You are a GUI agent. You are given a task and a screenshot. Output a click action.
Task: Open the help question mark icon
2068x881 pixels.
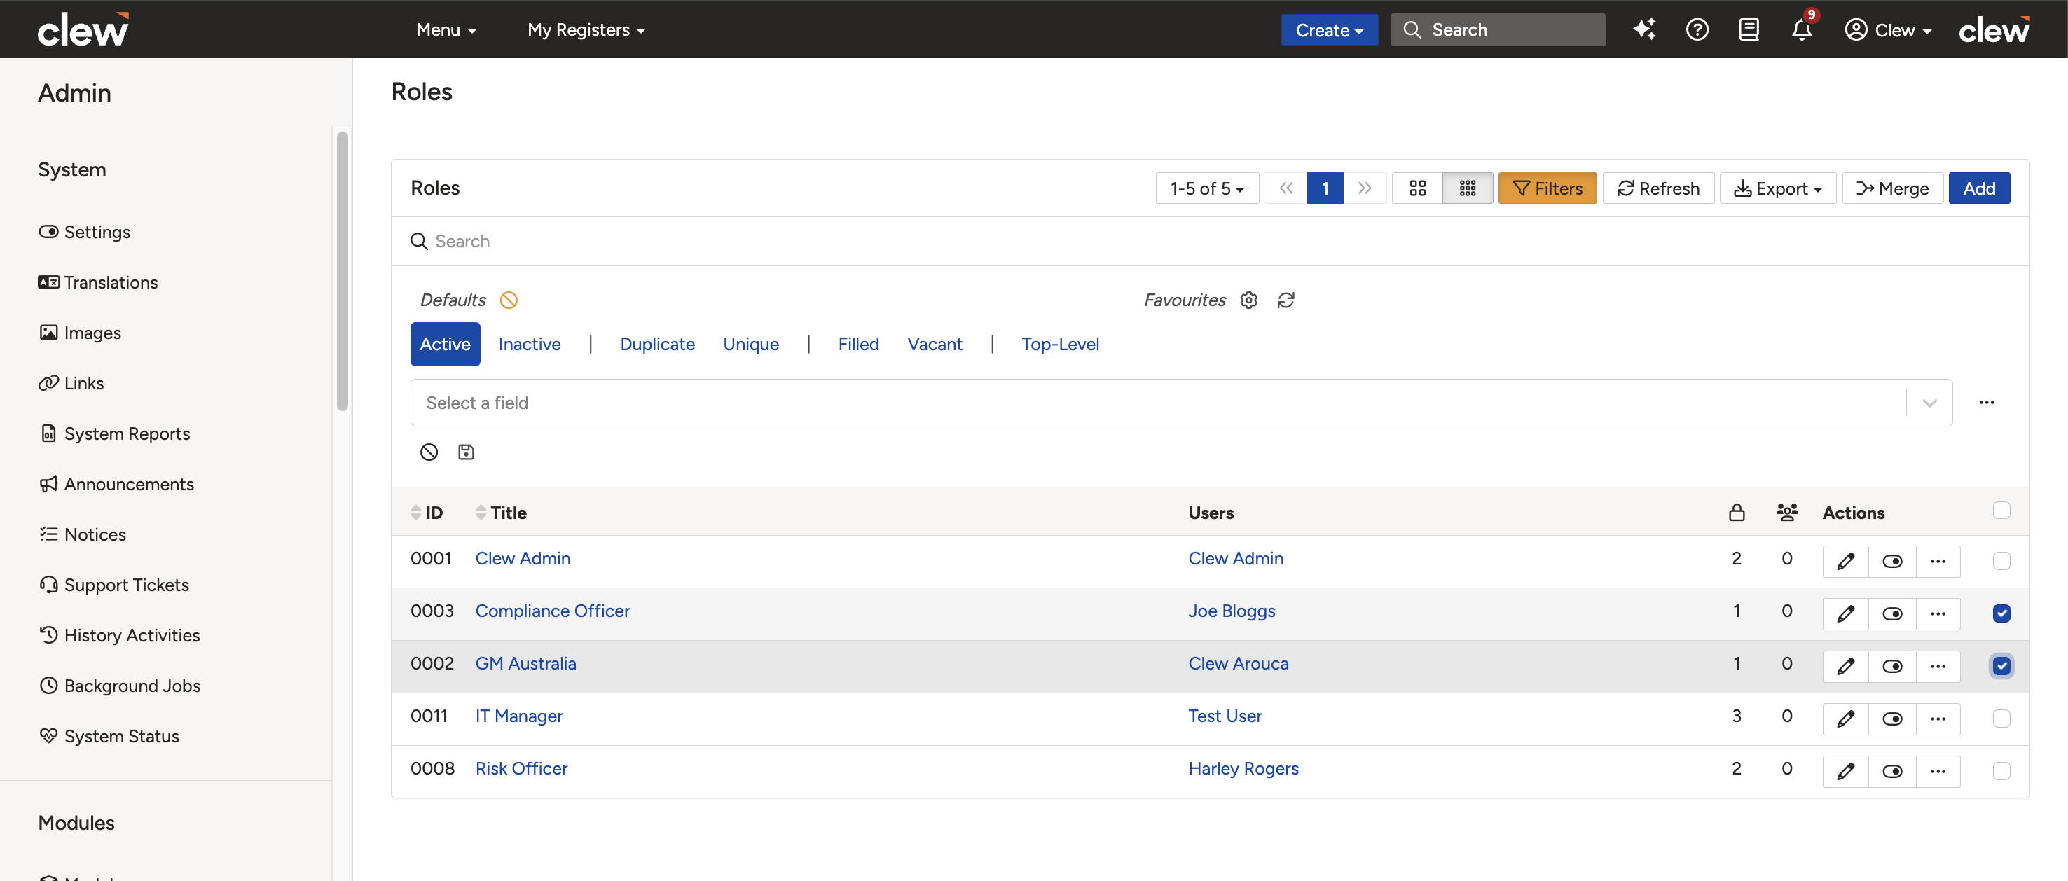coord(1696,29)
